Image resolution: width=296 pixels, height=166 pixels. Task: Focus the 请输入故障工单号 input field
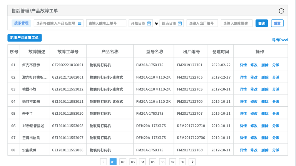point(106,23)
